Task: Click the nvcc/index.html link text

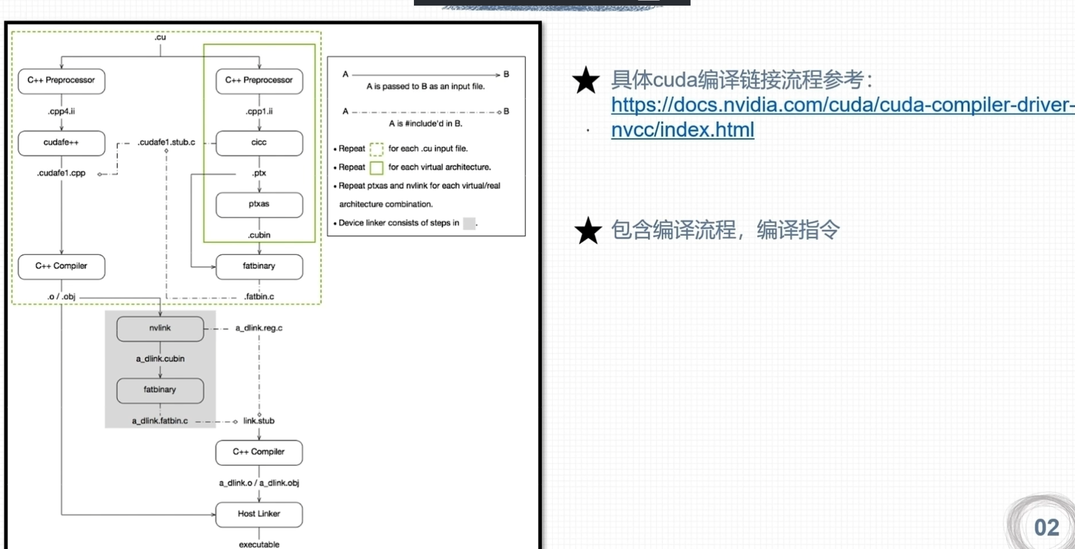Action: pos(682,130)
